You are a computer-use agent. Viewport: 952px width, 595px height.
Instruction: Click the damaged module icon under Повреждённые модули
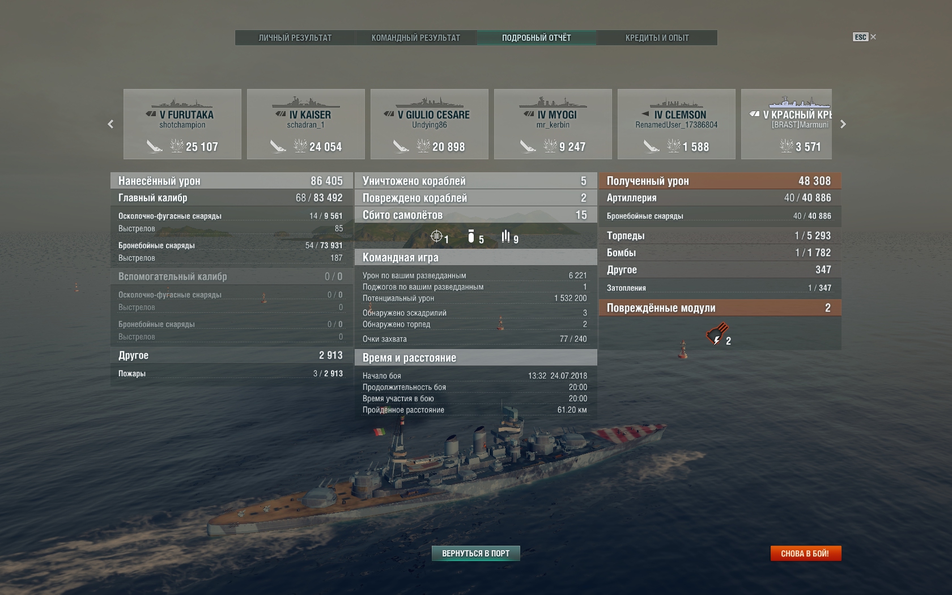(717, 334)
